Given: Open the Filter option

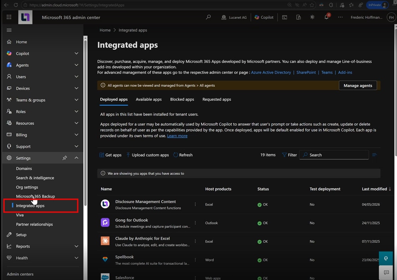Looking at the screenshot, I should tap(289, 155).
